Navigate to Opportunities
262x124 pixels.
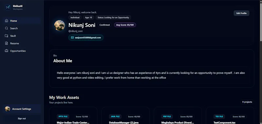[22, 51]
